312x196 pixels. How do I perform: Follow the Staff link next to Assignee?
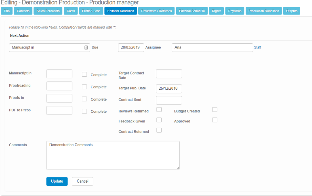(258, 48)
